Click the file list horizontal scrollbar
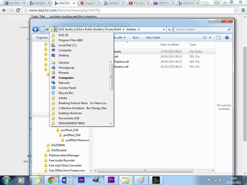Screen dimensions: 247x185 pos(145,171)
